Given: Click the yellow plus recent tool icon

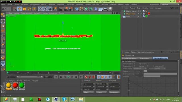Looking at the screenshot, I should (x=34, y=9).
